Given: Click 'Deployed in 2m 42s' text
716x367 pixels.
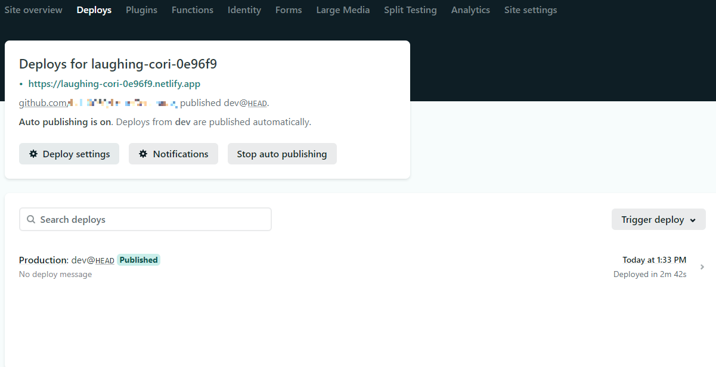Looking at the screenshot, I should pos(650,275).
